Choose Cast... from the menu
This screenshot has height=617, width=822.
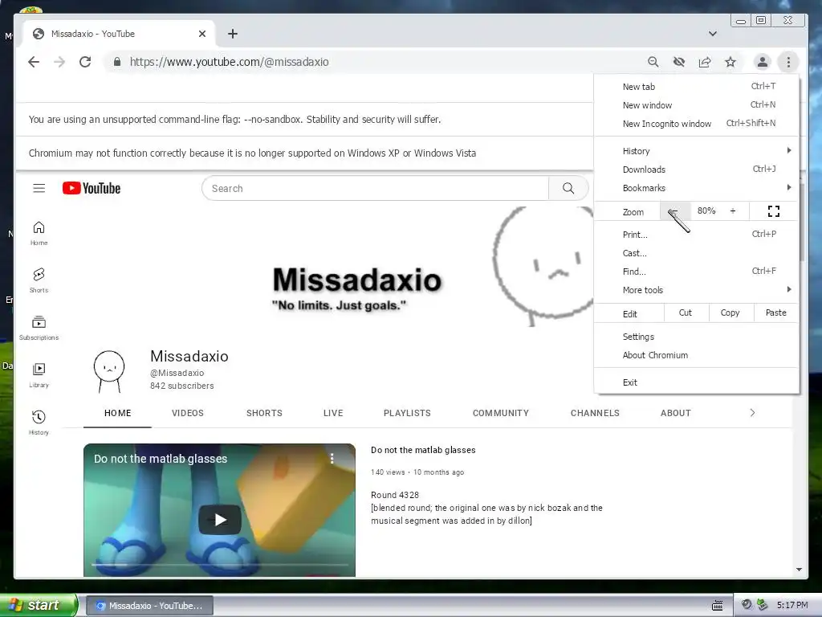pyautogui.click(x=697, y=253)
